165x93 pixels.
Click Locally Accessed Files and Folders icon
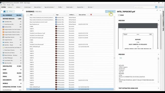click(3, 48)
